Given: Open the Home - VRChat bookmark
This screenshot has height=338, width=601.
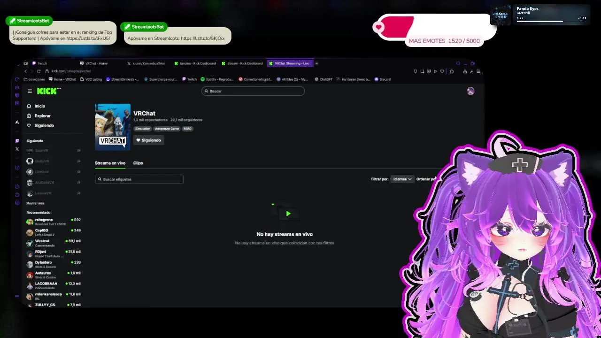Looking at the screenshot, I should (62, 79).
